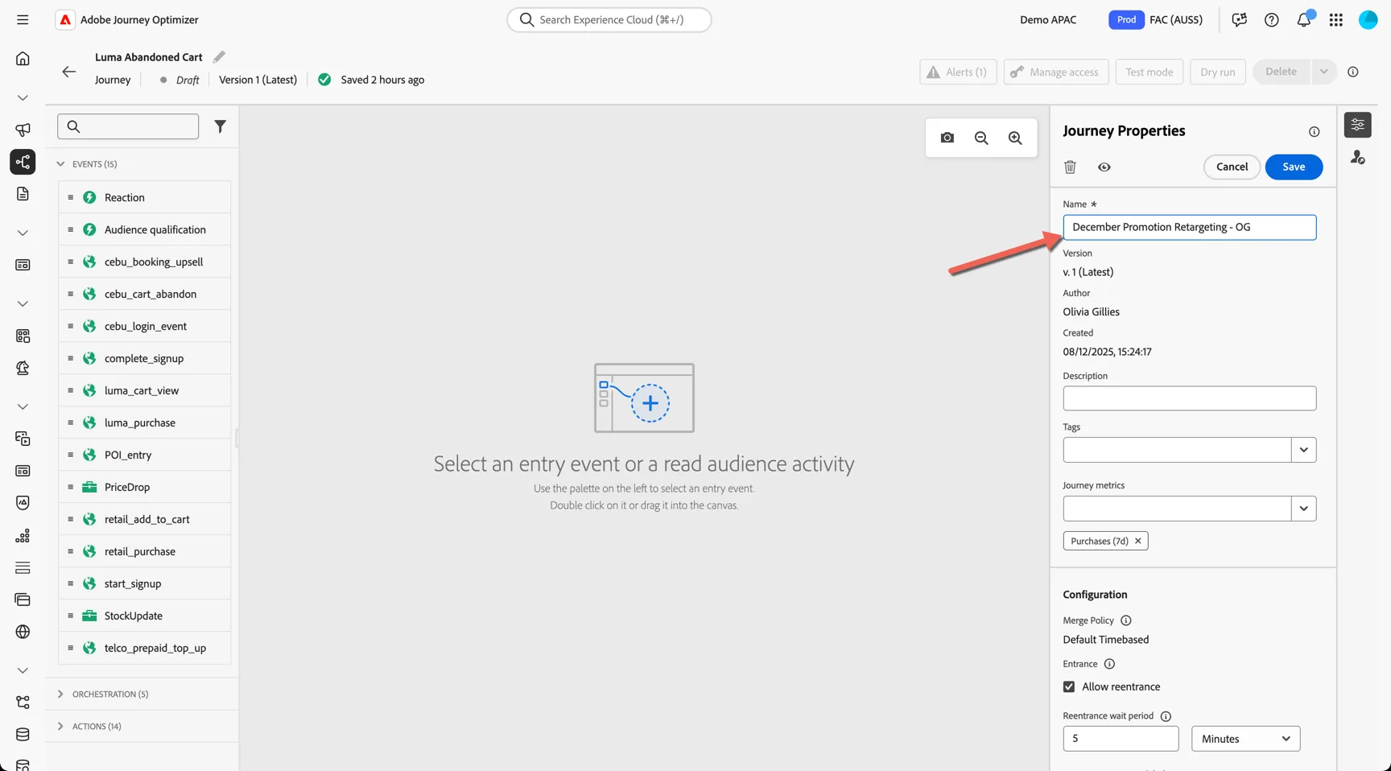Expand the ORCHESTRATION (5) section

(x=60, y=694)
